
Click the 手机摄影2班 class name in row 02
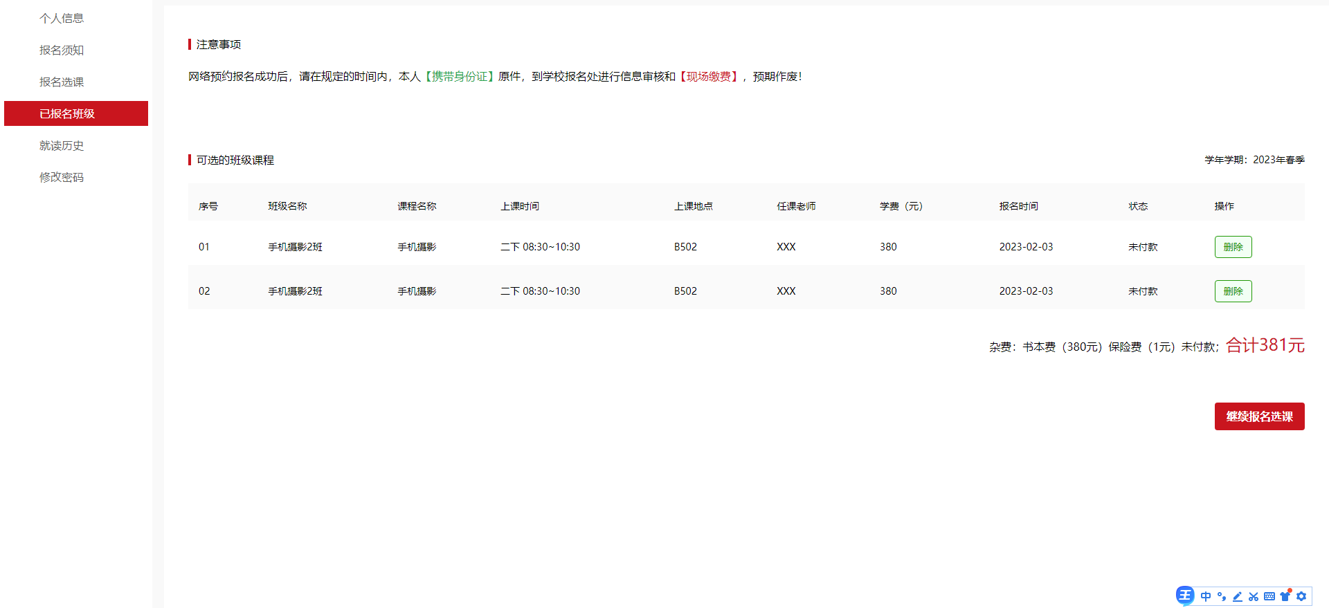pos(295,291)
